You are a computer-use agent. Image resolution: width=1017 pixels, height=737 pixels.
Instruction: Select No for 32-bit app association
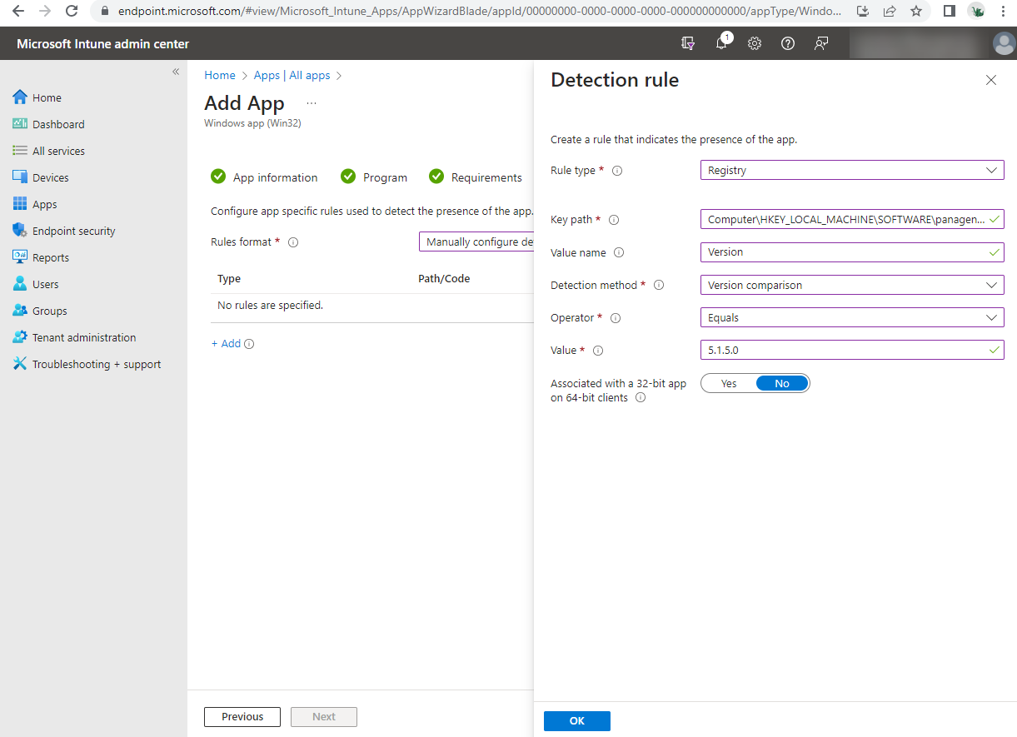(782, 384)
